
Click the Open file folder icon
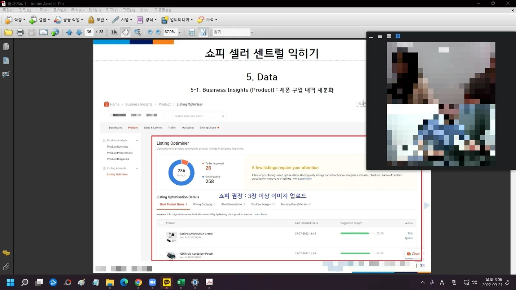(8, 32)
